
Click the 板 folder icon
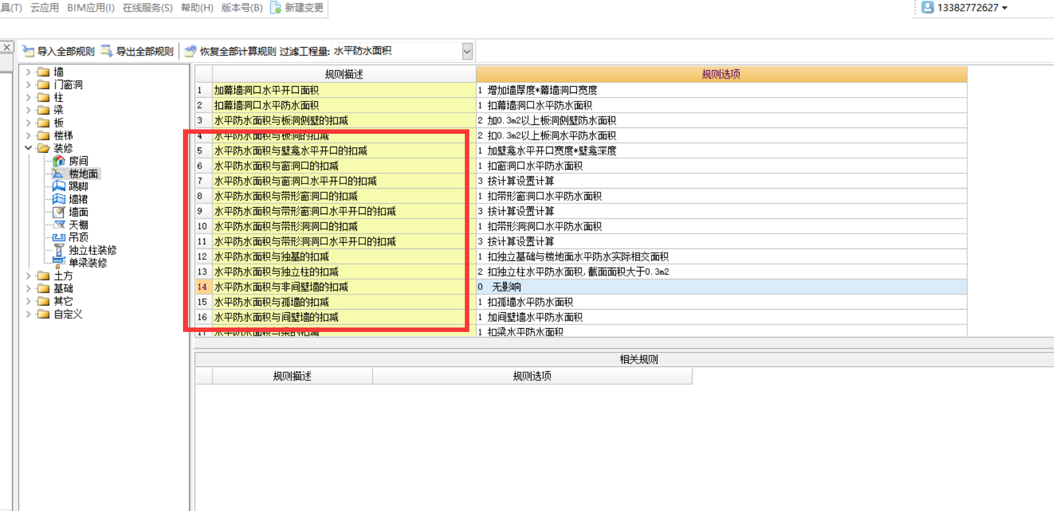[x=43, y=122]
